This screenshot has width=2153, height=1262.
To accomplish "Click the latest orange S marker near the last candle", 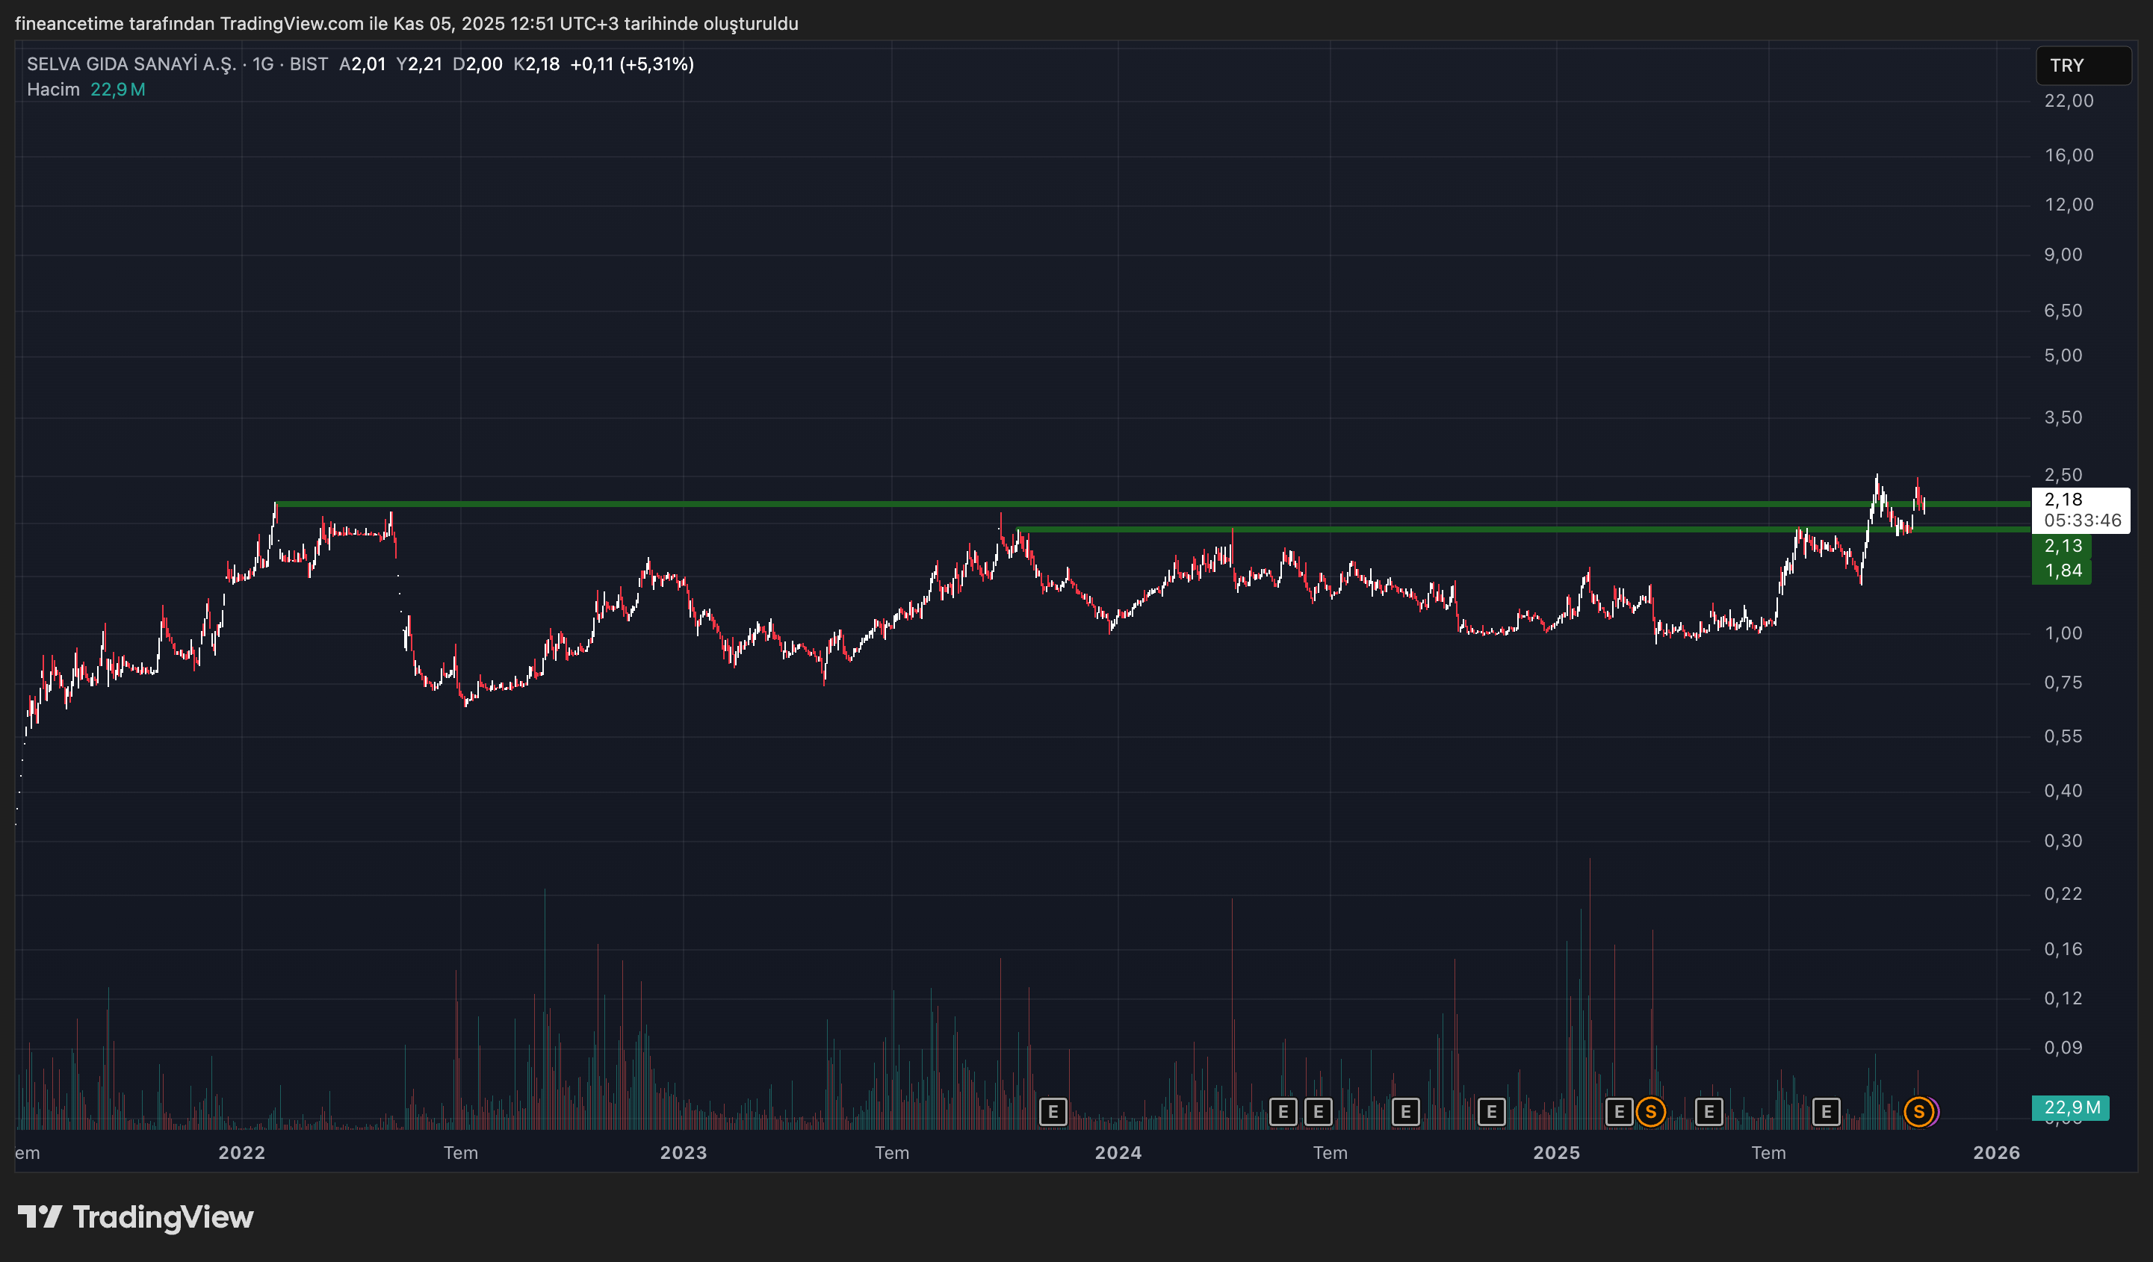I will [x=1918, y=1112].
